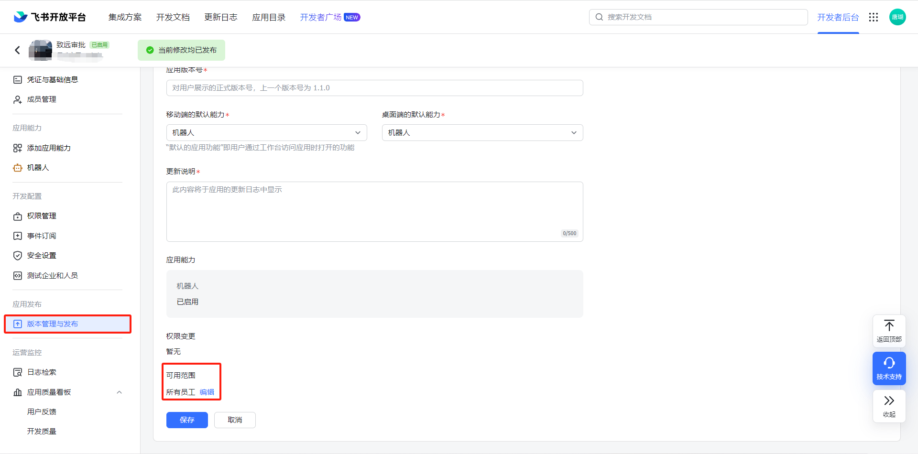Click the 技术支持 support button

coord(889,368)
